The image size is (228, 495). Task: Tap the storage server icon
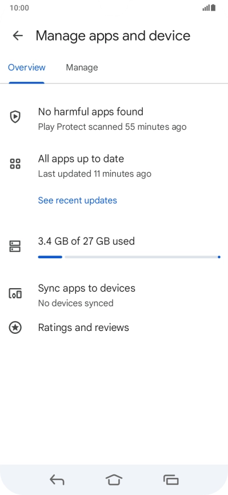pyautogui.click(x=15, y=246)
